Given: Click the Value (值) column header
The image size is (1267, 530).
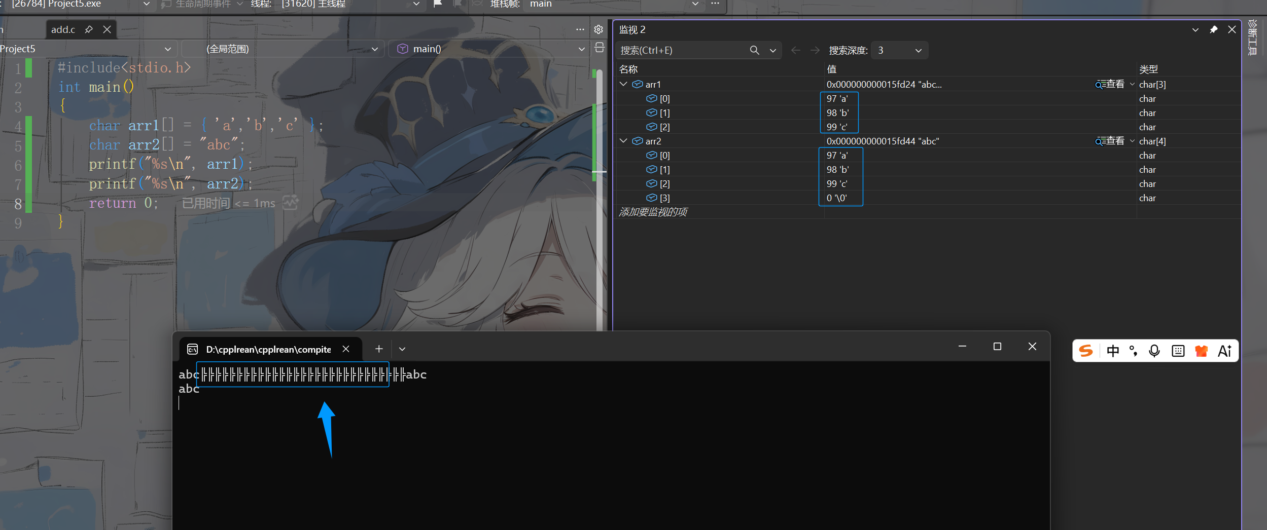Looking at the screenshot, I should 832,69.
